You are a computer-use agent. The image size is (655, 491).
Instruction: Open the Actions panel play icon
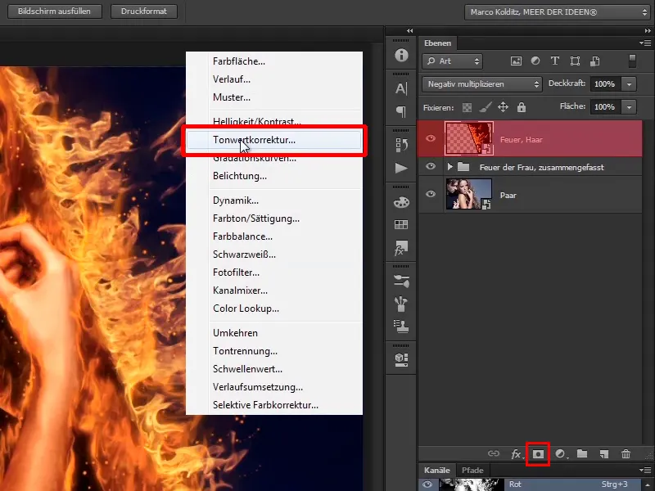(x=401, y=168)
